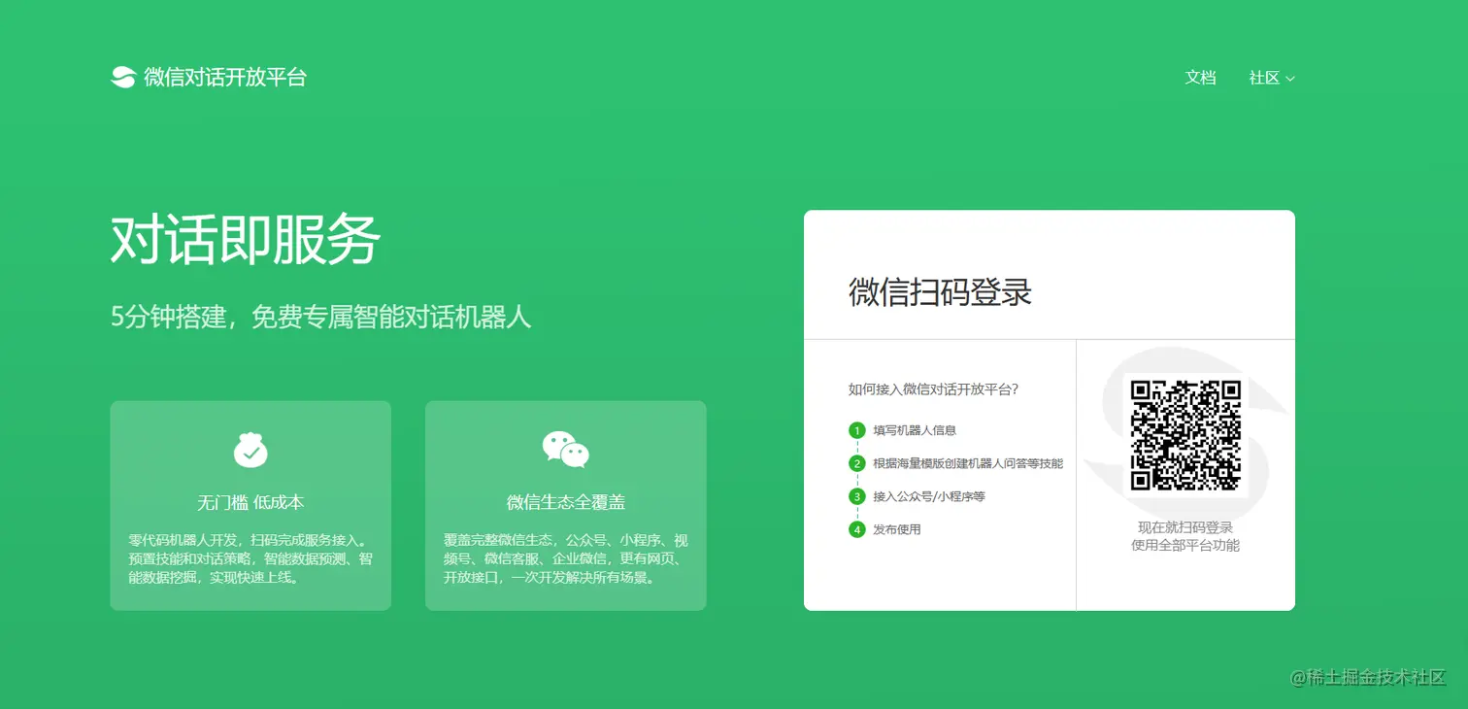Viewport: 1468px width, 709px height.
Task: Click the 发布使用 step text
Action: [897, 529]
